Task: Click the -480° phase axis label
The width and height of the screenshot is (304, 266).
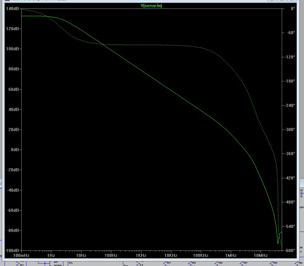Action: pos(290,202)
